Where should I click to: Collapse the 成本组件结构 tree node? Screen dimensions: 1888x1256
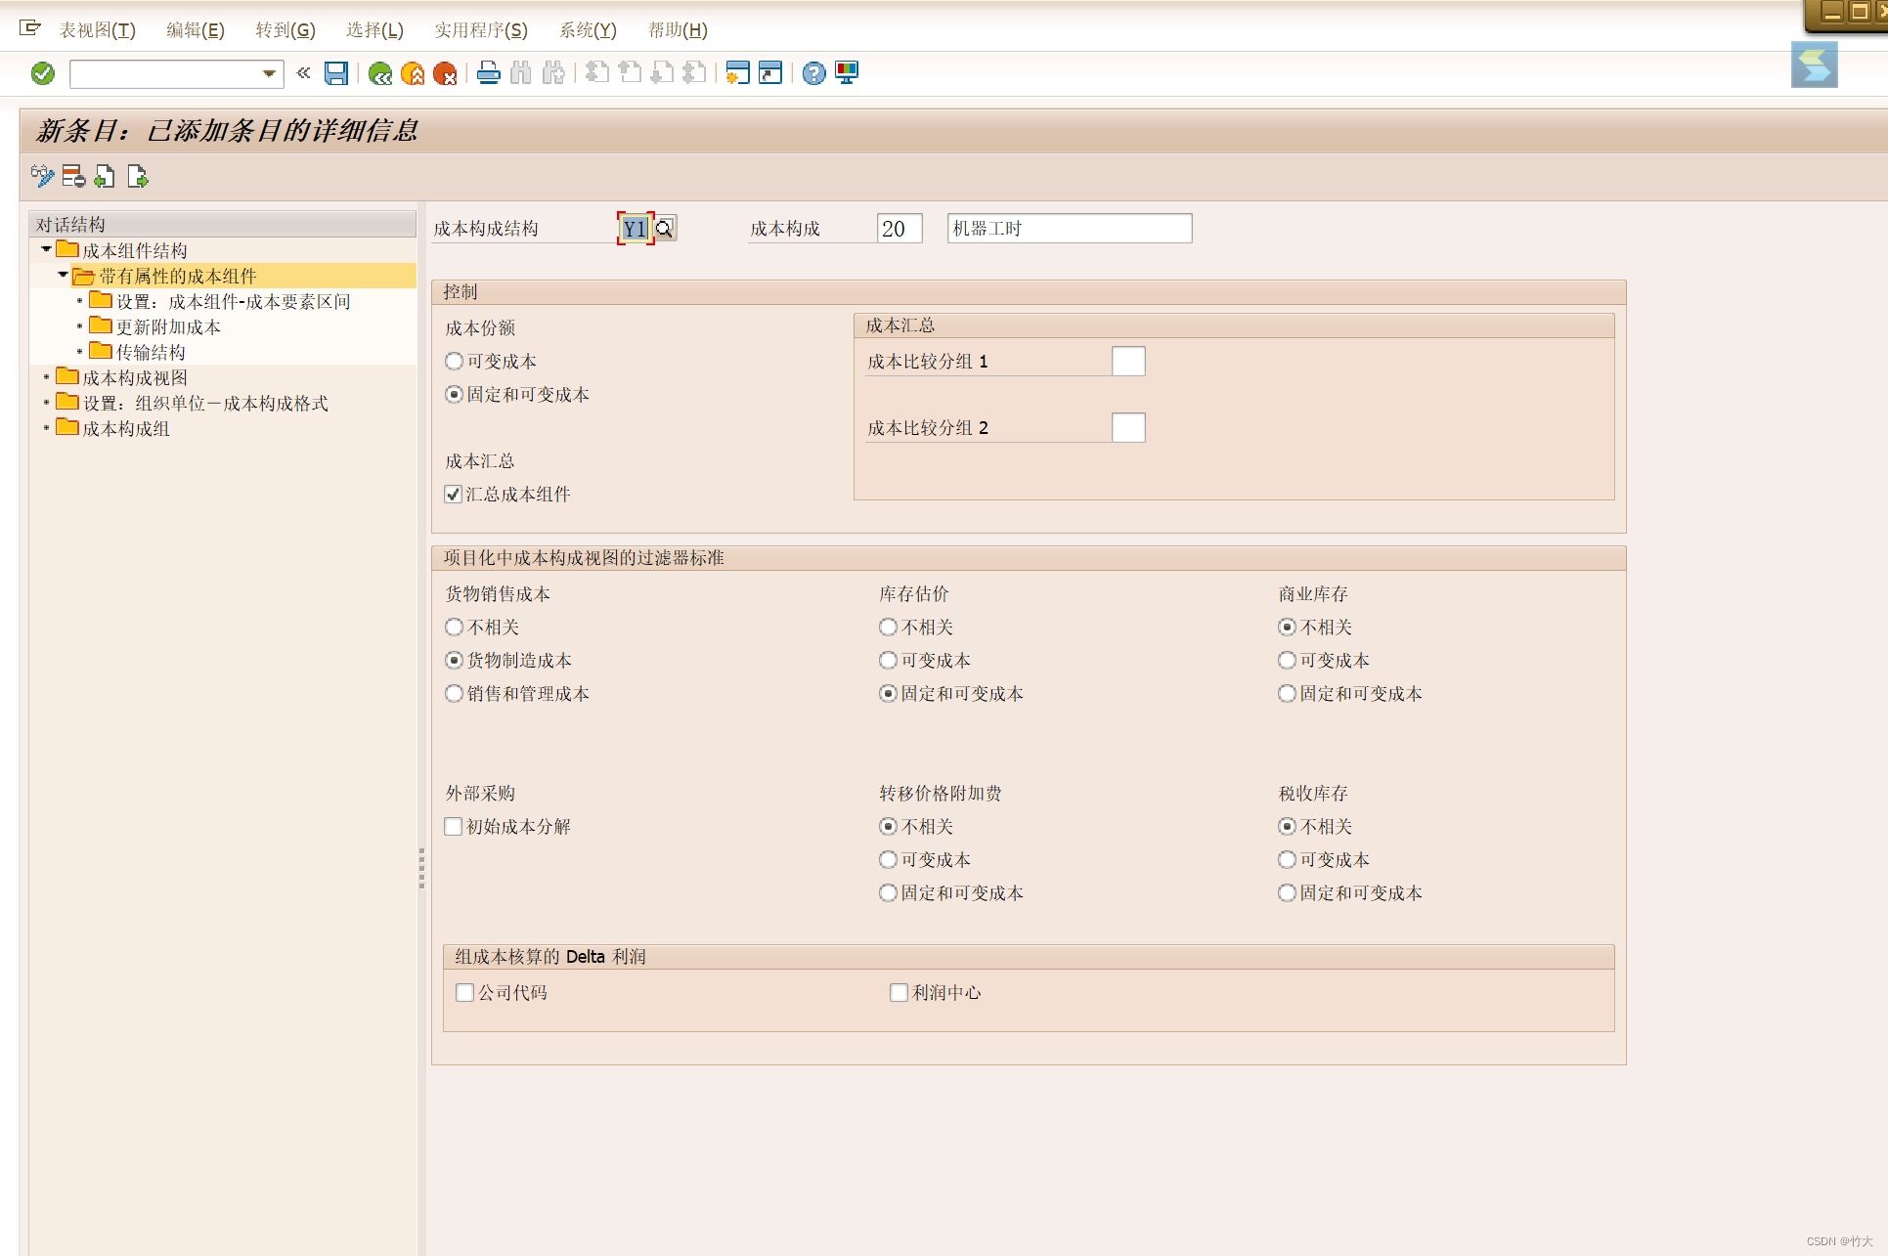[x=46, y=250]
